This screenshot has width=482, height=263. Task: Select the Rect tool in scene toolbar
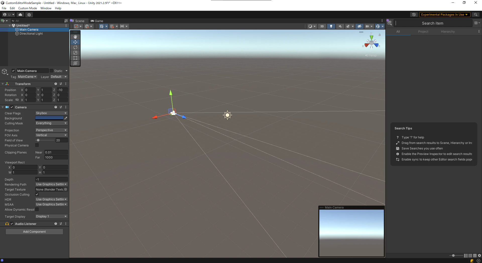75,58
